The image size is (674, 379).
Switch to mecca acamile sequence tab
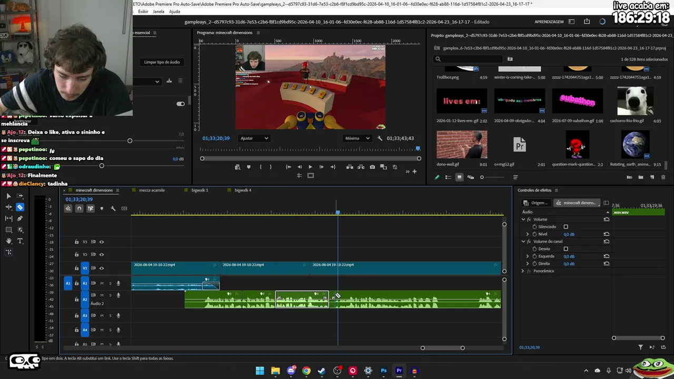(x=152, y=190)
